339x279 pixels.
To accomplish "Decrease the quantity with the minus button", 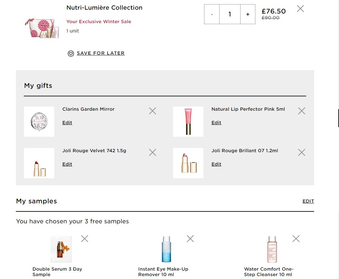I will pos(212,14).
